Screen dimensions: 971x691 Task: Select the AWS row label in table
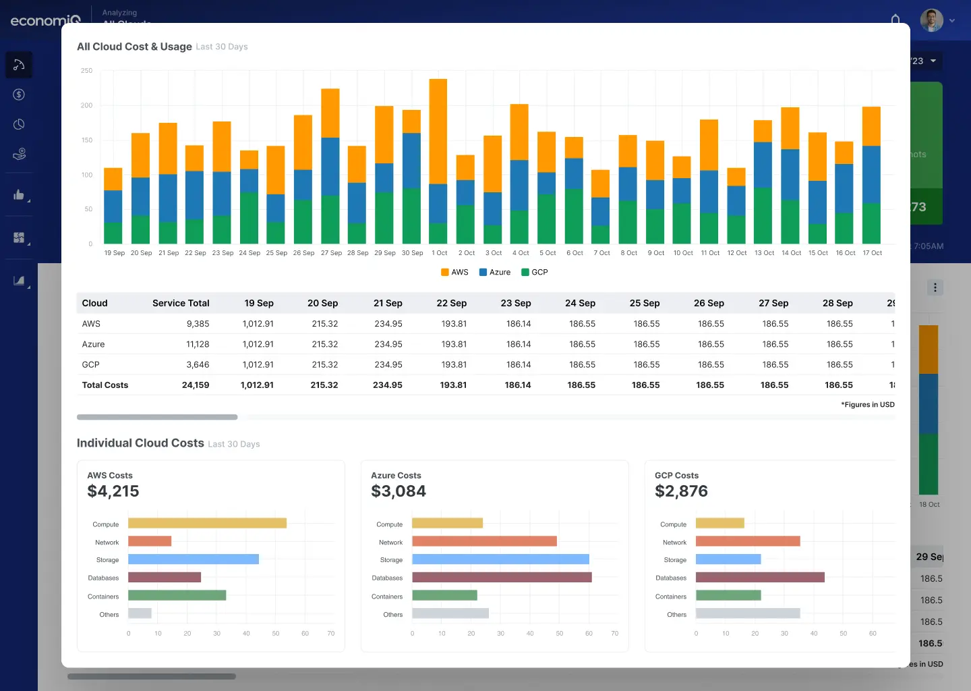(x=91, y=324)
